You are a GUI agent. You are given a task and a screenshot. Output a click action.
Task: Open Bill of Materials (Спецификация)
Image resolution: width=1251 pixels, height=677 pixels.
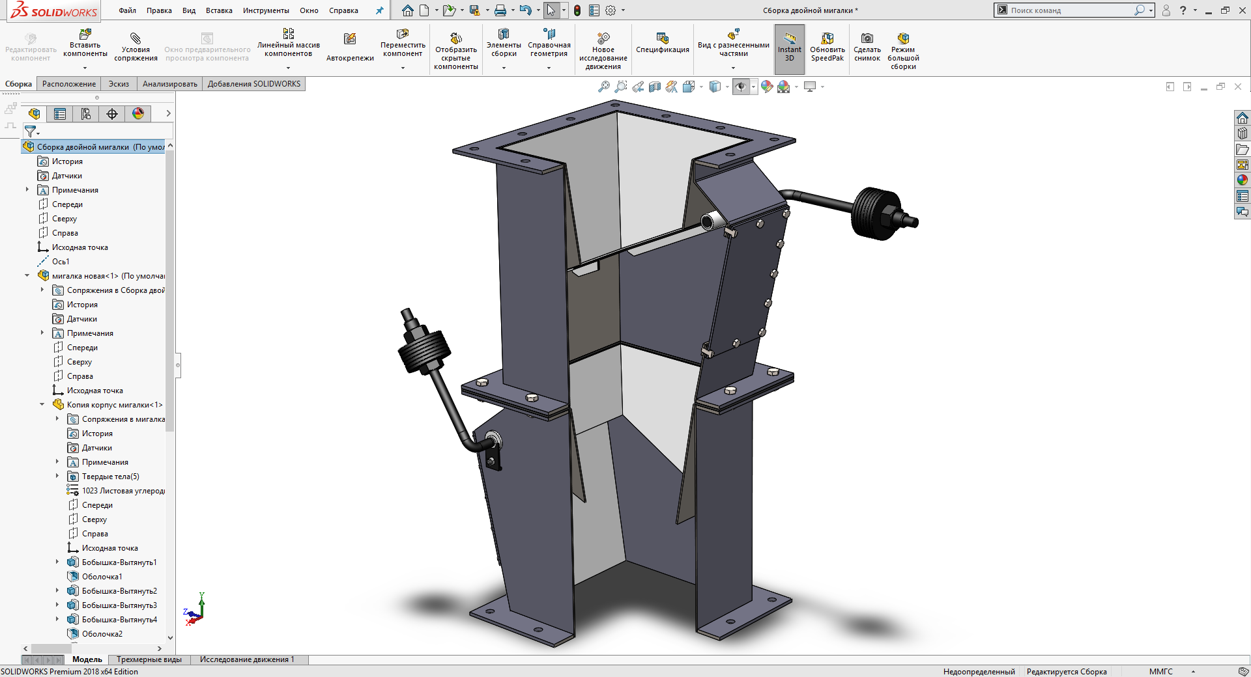click(x=662, y=39)
